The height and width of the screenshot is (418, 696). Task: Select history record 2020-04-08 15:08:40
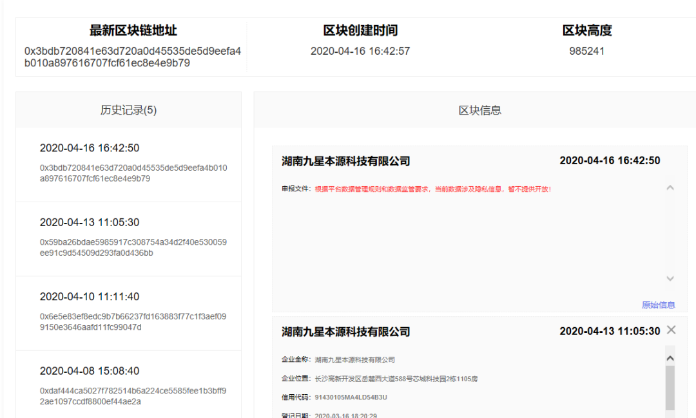[129, 385]
